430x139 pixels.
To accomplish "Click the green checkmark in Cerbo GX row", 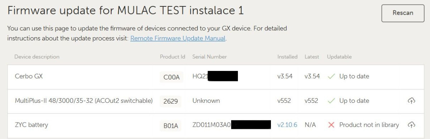I will tap(332, 76).
